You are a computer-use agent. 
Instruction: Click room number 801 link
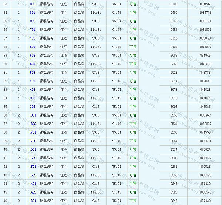pyautogui.click(x=33, y=13)
